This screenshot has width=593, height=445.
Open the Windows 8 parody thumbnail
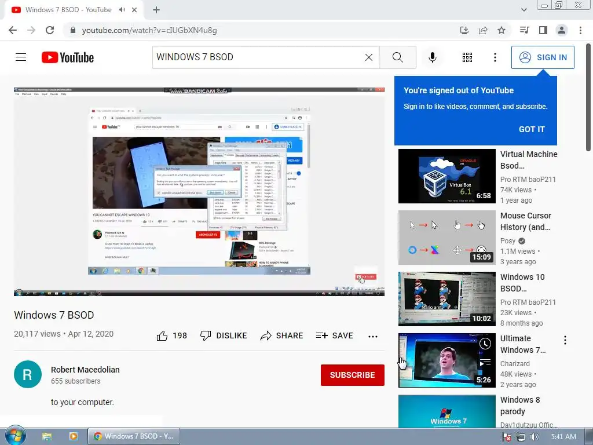[x=446, y=411]
